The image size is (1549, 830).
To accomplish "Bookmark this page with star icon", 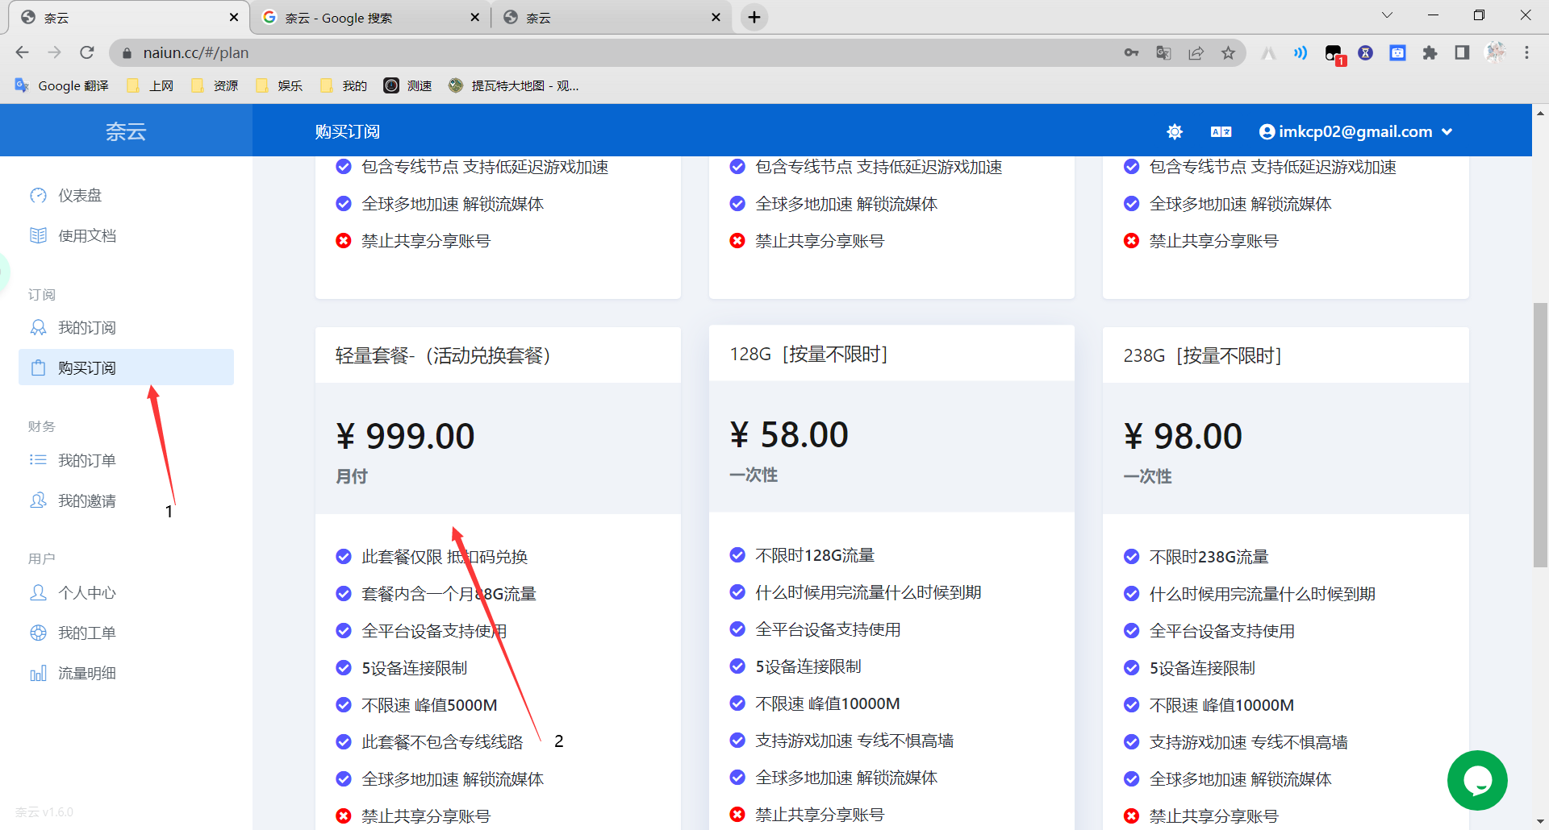I will (1228, 52).
